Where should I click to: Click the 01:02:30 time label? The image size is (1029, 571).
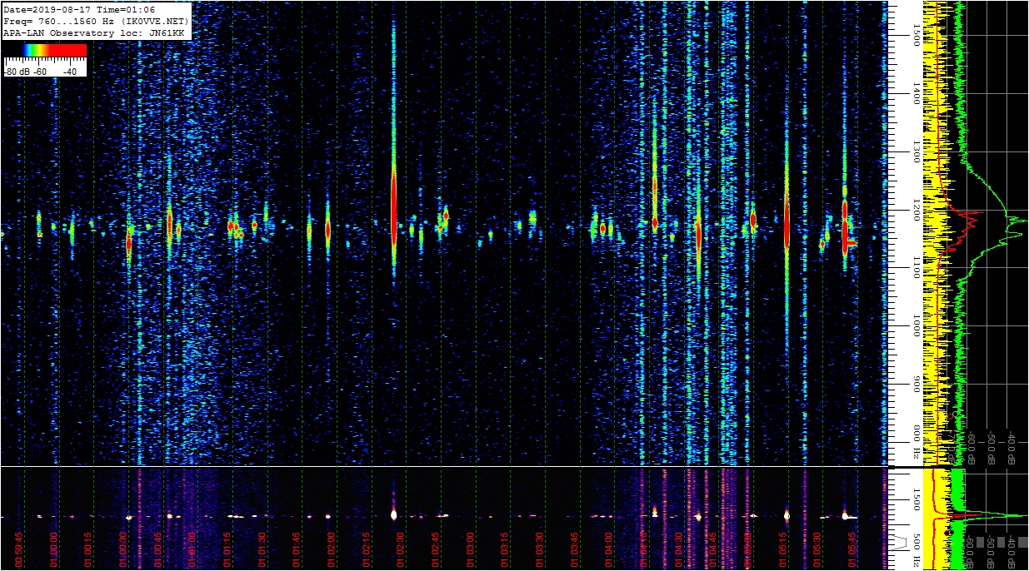click(401, 550)
